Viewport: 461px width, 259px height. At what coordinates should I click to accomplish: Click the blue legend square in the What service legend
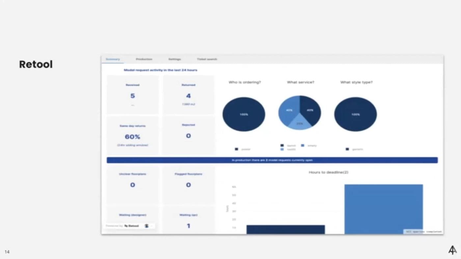[303, 145]
